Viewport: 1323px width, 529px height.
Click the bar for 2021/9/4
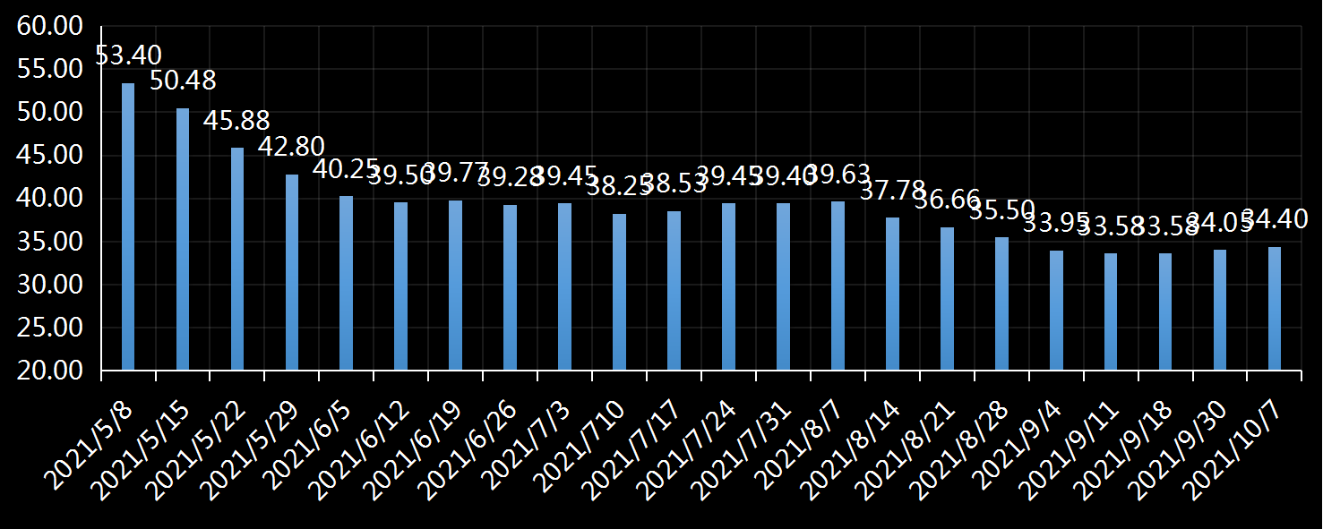pyautogui.click(x=1057, y=310)
